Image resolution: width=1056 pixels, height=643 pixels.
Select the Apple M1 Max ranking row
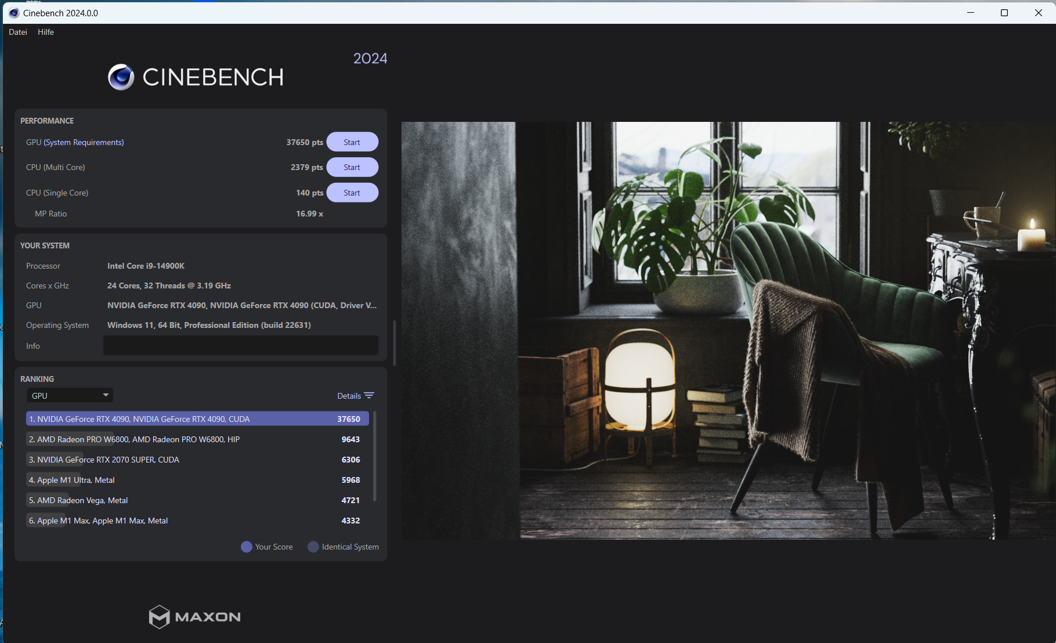(197, 521)
